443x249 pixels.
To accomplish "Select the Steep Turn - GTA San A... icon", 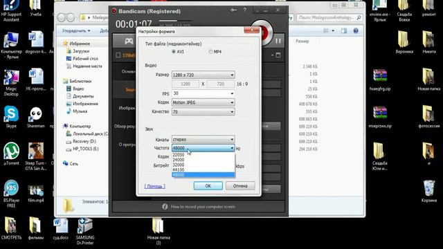I will (x=35, y=156).
